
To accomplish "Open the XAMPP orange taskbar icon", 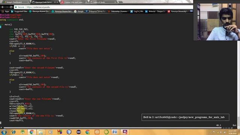I will 97,132.
